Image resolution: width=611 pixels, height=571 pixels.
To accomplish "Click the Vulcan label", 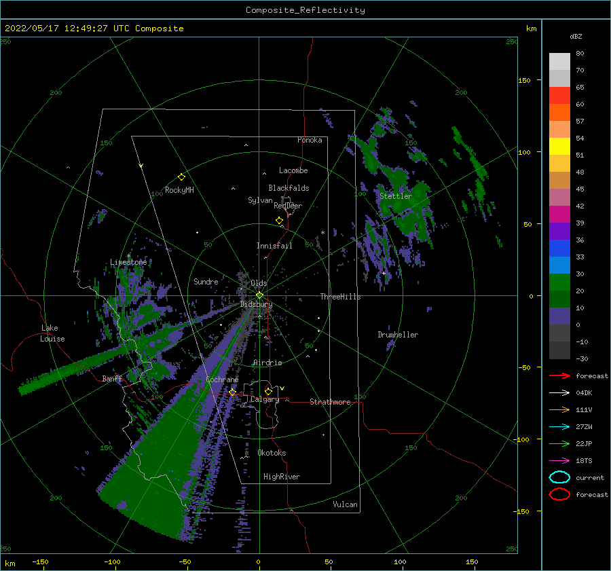I will click(x=345, y=504).
